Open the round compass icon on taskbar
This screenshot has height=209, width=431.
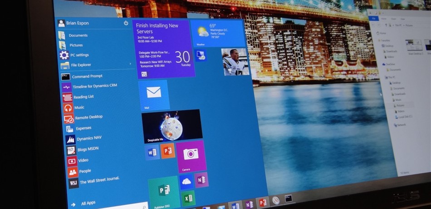click(276, 200)
